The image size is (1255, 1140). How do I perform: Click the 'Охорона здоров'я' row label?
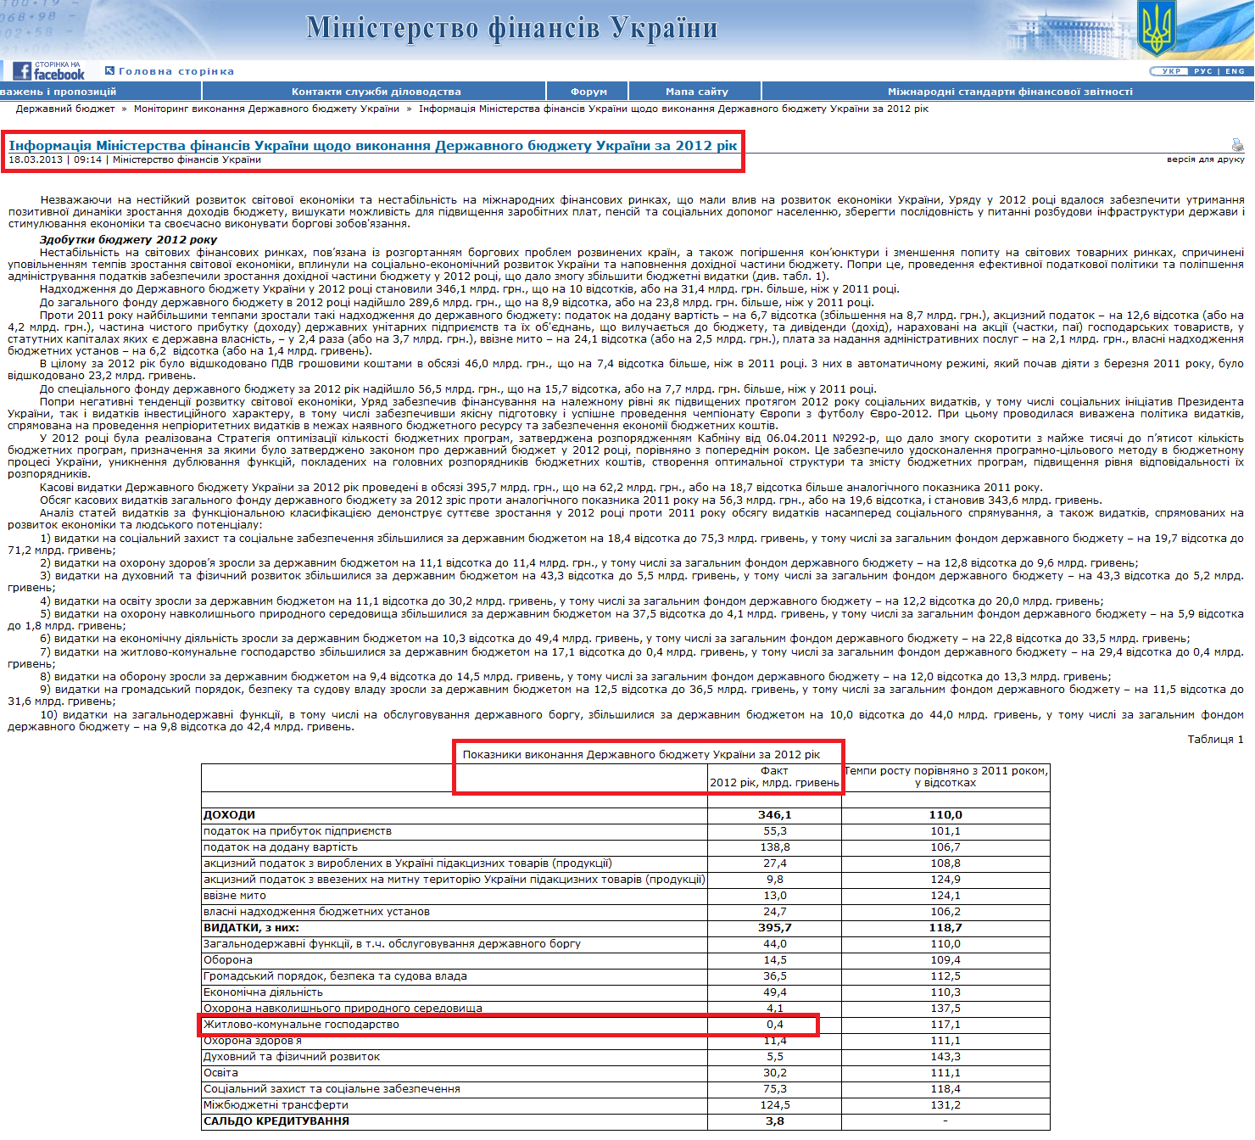pos(253,1041)
